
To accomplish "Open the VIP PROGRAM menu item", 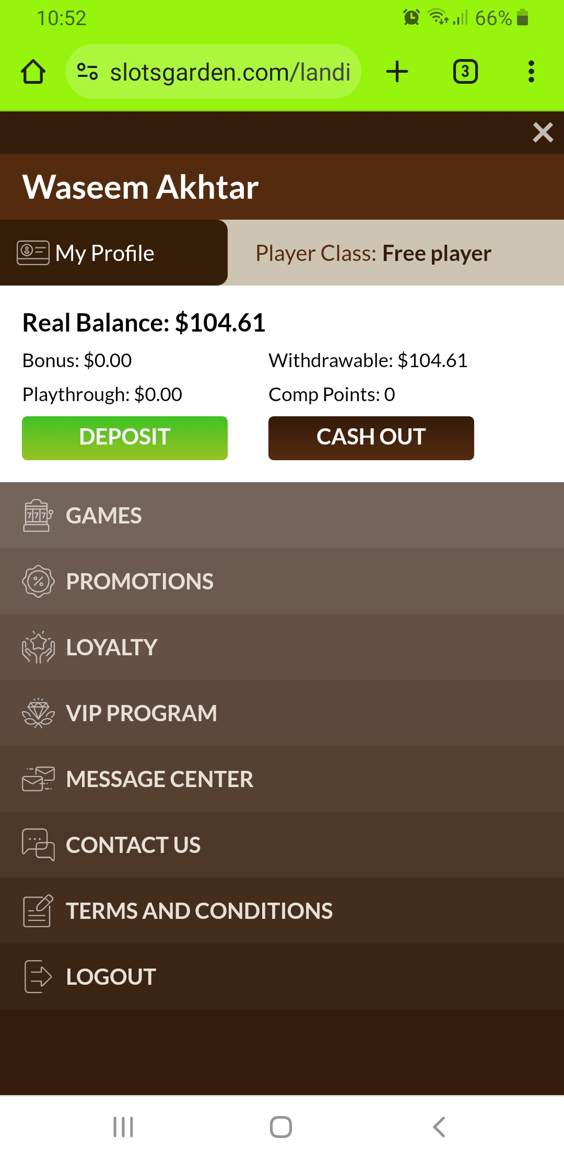I will tap(282, 713).
